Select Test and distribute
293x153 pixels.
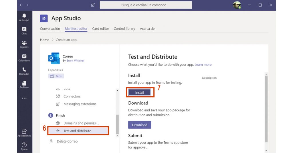point(78,131)
